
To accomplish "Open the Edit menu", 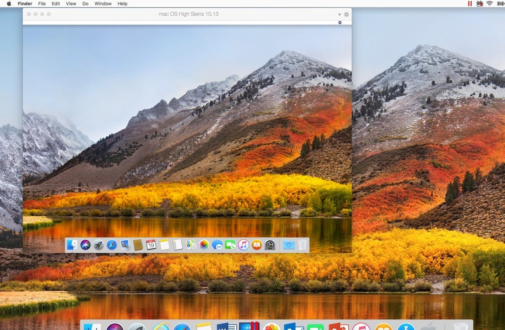I will 56,4.
